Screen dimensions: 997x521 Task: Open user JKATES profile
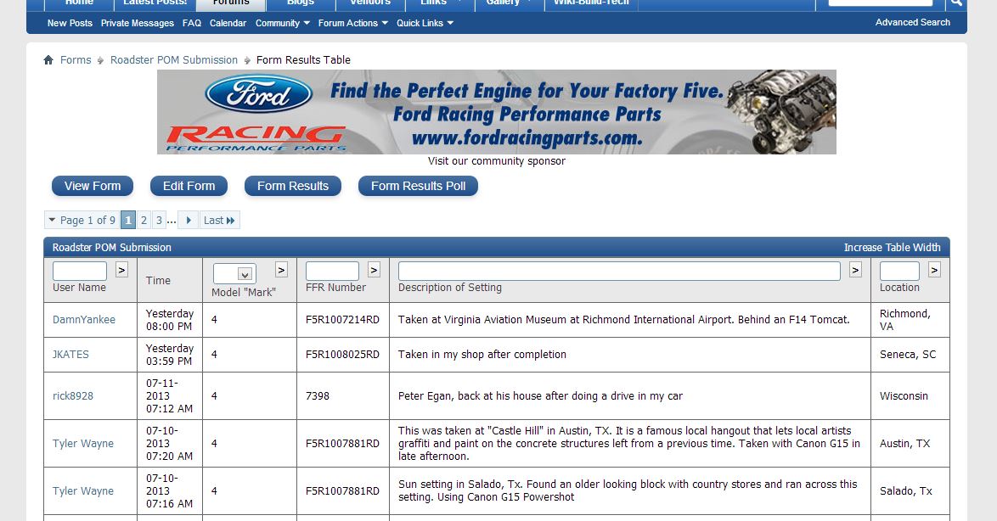pyautogui.click(x=70, y=355)
